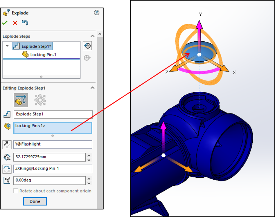Select the Radial step type icon

tap(41, 100)
